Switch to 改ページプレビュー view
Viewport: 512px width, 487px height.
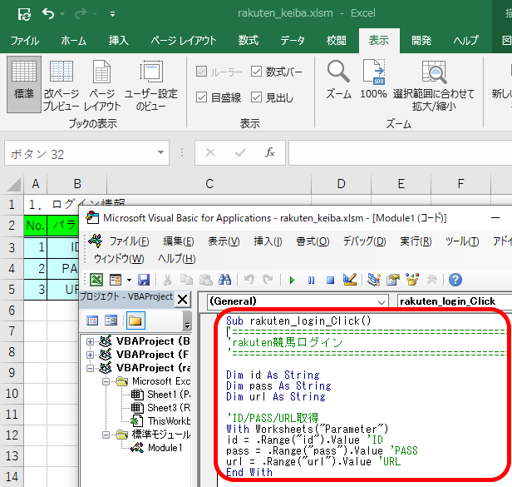pyautogui.click(x=62, y=84)
